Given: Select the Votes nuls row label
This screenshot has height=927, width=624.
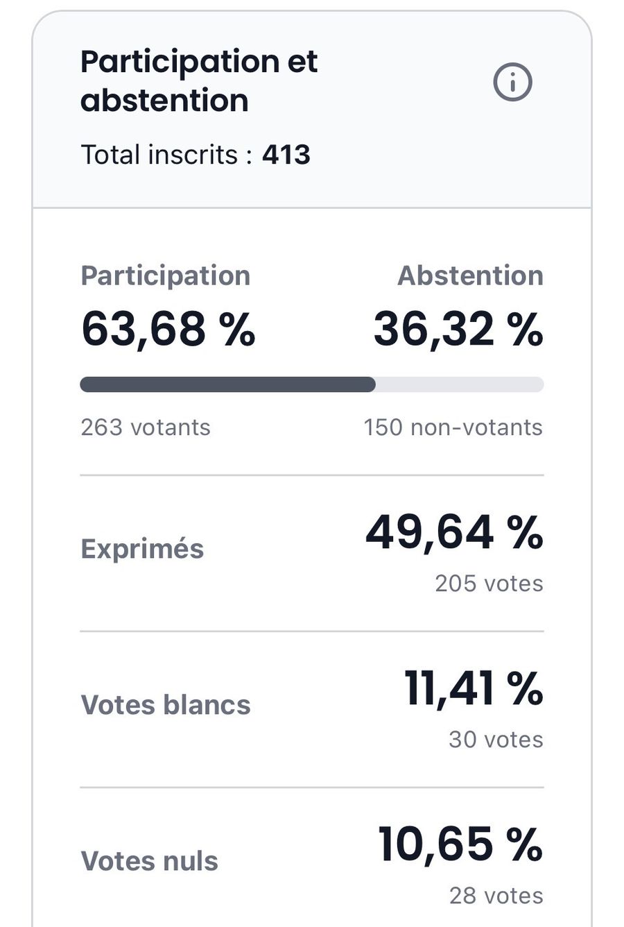Looking at the screenshot, I should point(150,861).
